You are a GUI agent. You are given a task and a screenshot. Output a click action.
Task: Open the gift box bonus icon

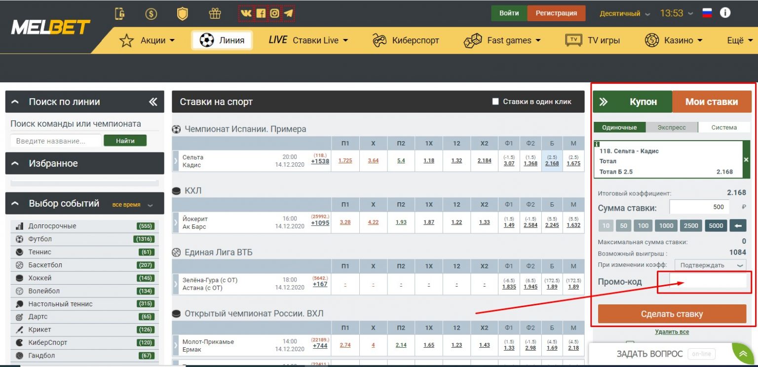click(215, 13)
